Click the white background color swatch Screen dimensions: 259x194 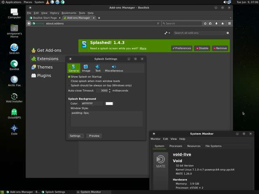109,103
